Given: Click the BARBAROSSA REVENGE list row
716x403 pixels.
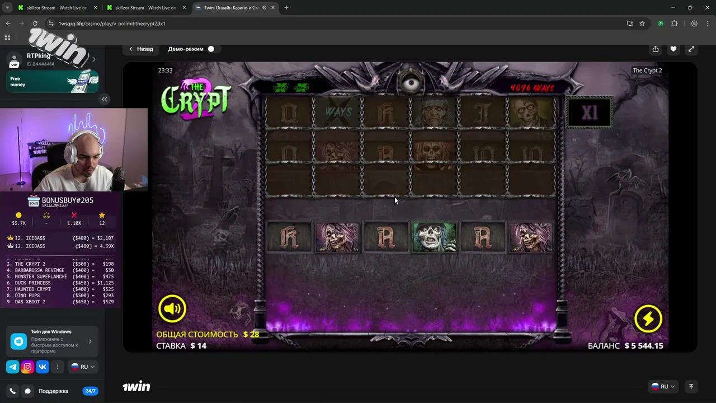Looking at the screenshot, I should coord(60,270).
